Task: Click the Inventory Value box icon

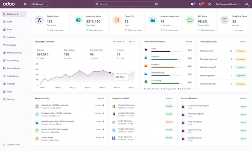Action: [78, 20]
